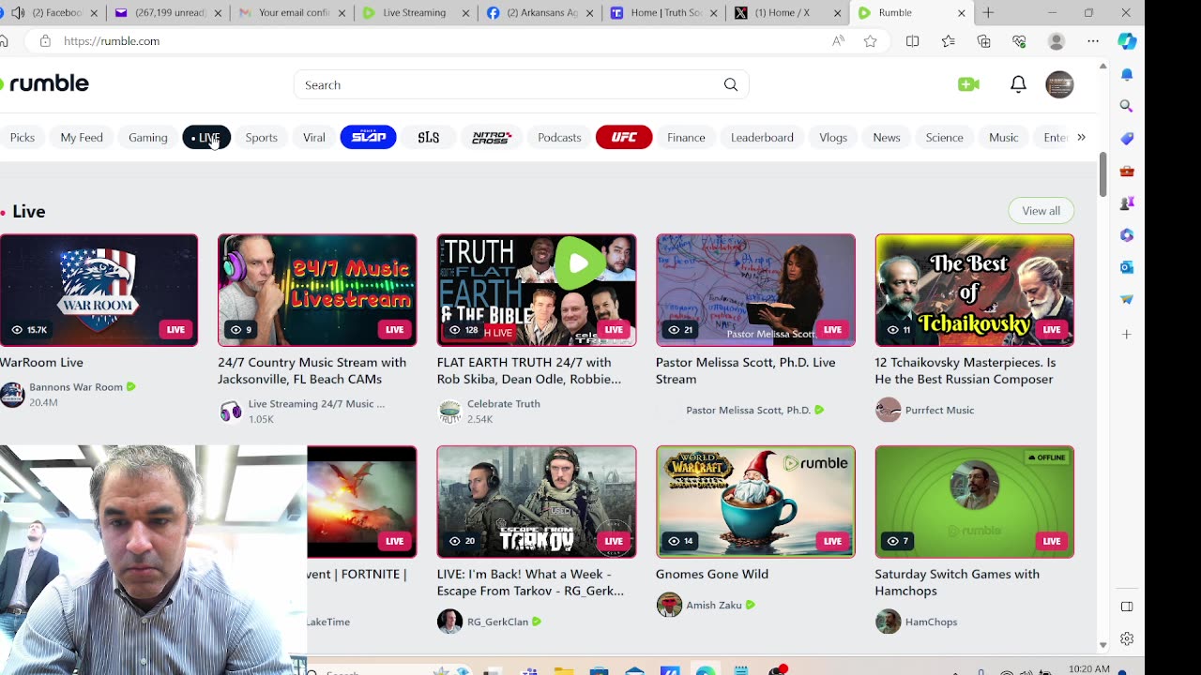Open the Edge Collections icon
The width and height of the screenshot is (1201, 675).
click(984, 41)
